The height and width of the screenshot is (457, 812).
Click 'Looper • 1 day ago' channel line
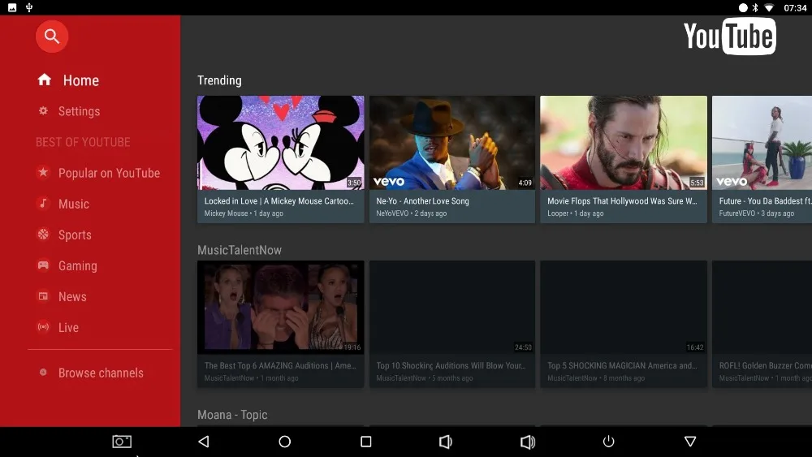[576, 213]
